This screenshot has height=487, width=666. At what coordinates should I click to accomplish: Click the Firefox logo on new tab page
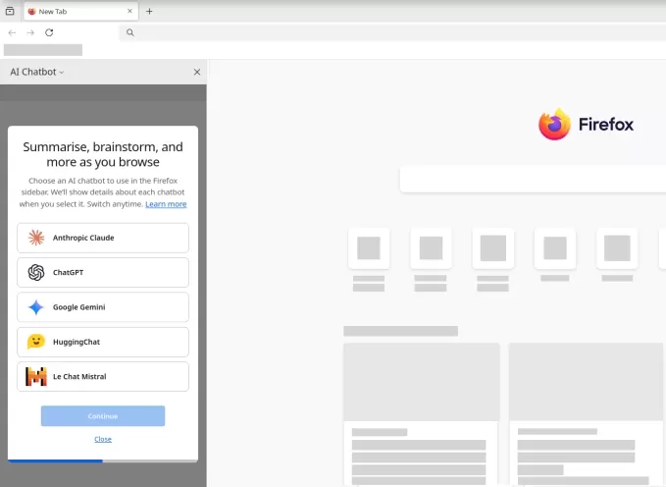pyautogui.click(x=554, y=124)
